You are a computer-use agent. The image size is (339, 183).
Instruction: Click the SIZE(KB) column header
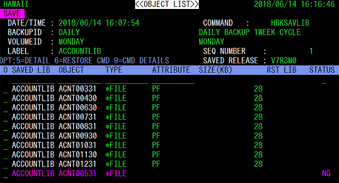215,70
